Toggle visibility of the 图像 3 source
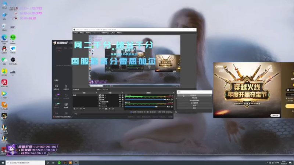The width and height of the screenshot is (294, 165). 120,95
